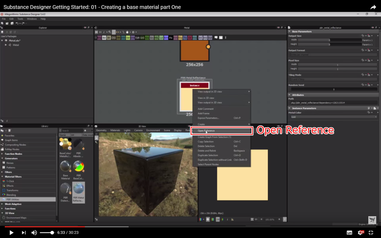Seek on the video progress bar
This screenshot has height=238, width=381.
pyautogui.click(x=190, y=227)
